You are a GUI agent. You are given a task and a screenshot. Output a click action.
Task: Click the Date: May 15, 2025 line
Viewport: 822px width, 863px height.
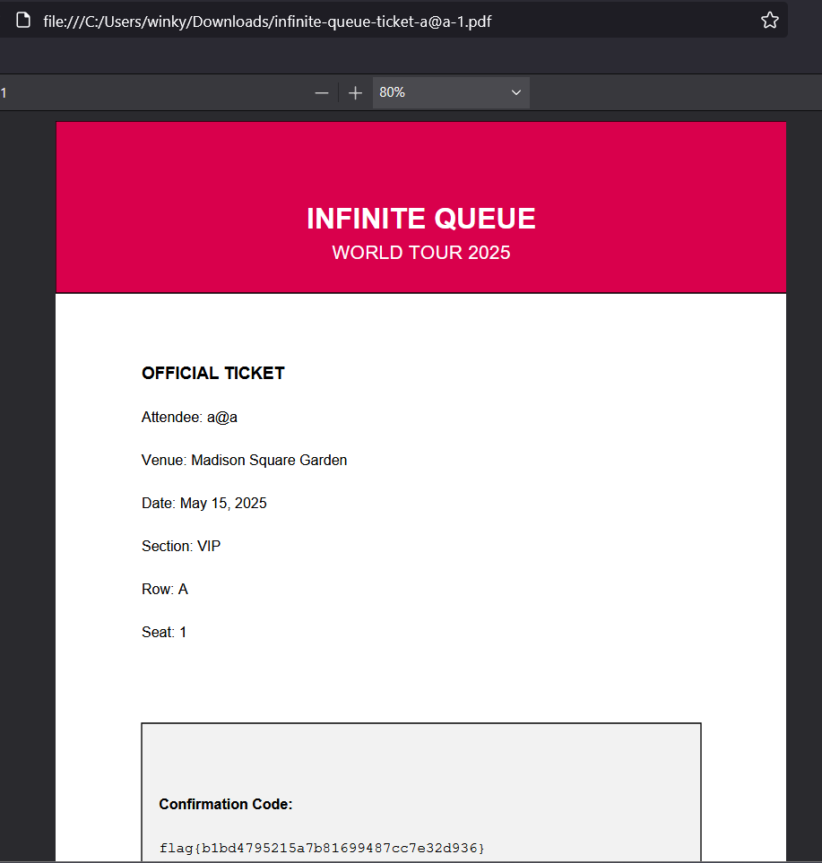203,504
